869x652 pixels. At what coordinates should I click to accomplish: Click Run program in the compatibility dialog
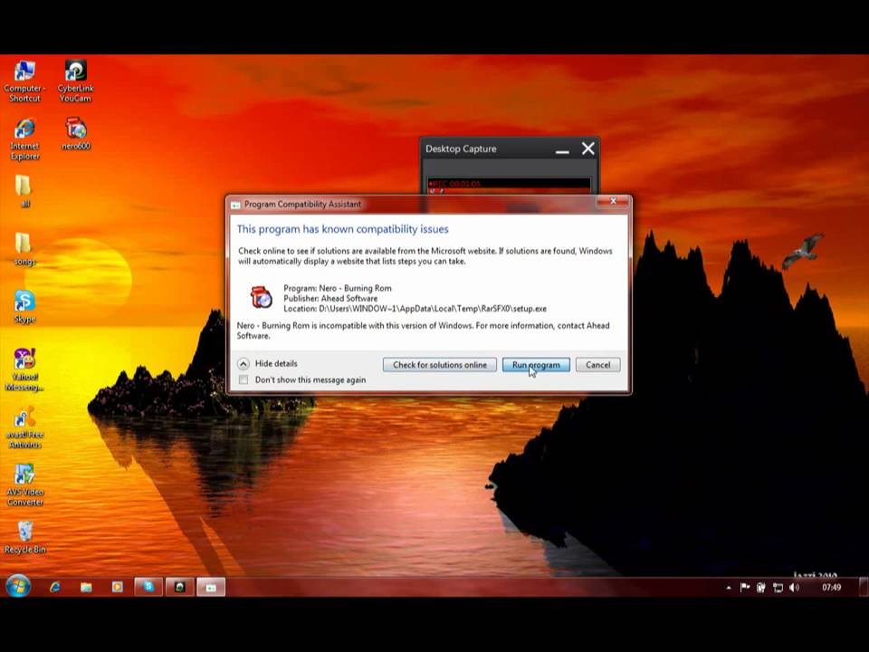535,365
